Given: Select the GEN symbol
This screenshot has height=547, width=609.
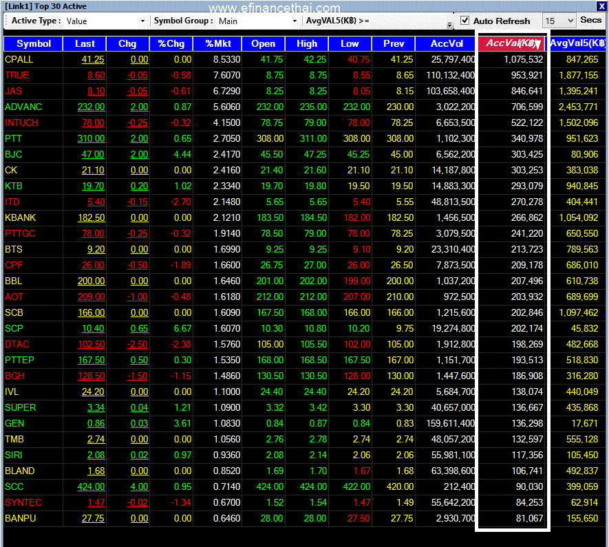Looking at the screenshot, I should coord(14,424).
